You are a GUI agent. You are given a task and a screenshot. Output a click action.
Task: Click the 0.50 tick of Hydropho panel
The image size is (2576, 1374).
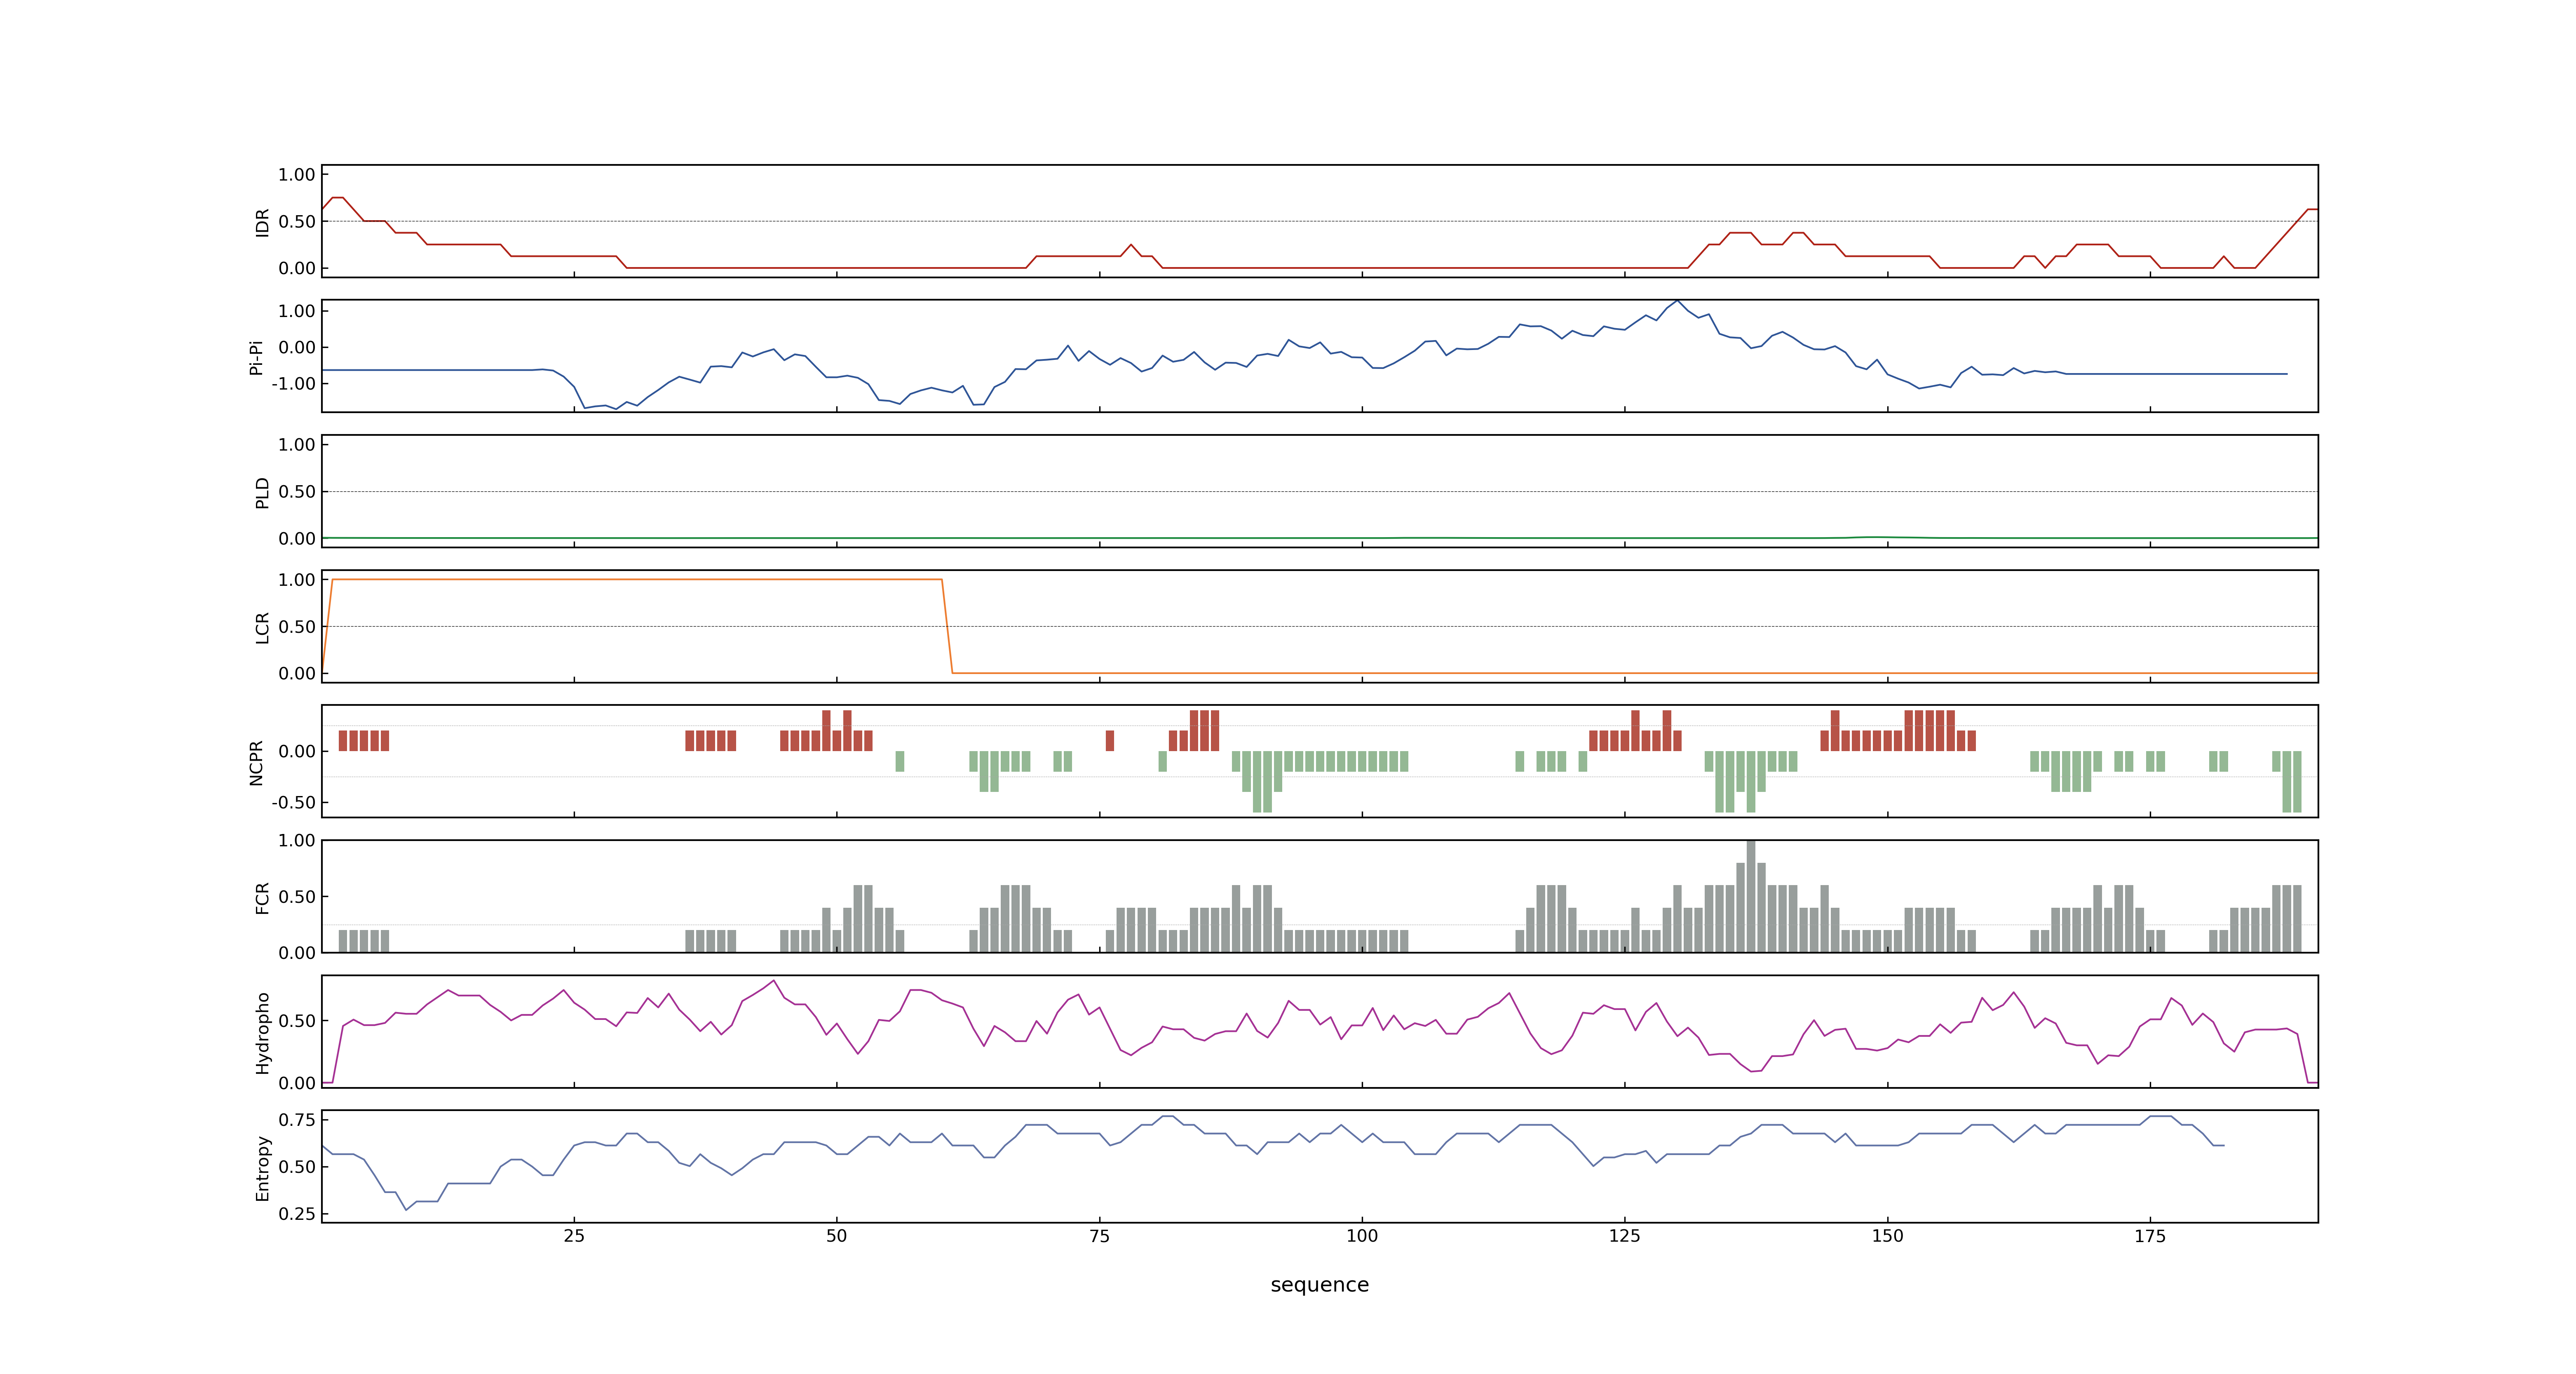[297, 1021]
